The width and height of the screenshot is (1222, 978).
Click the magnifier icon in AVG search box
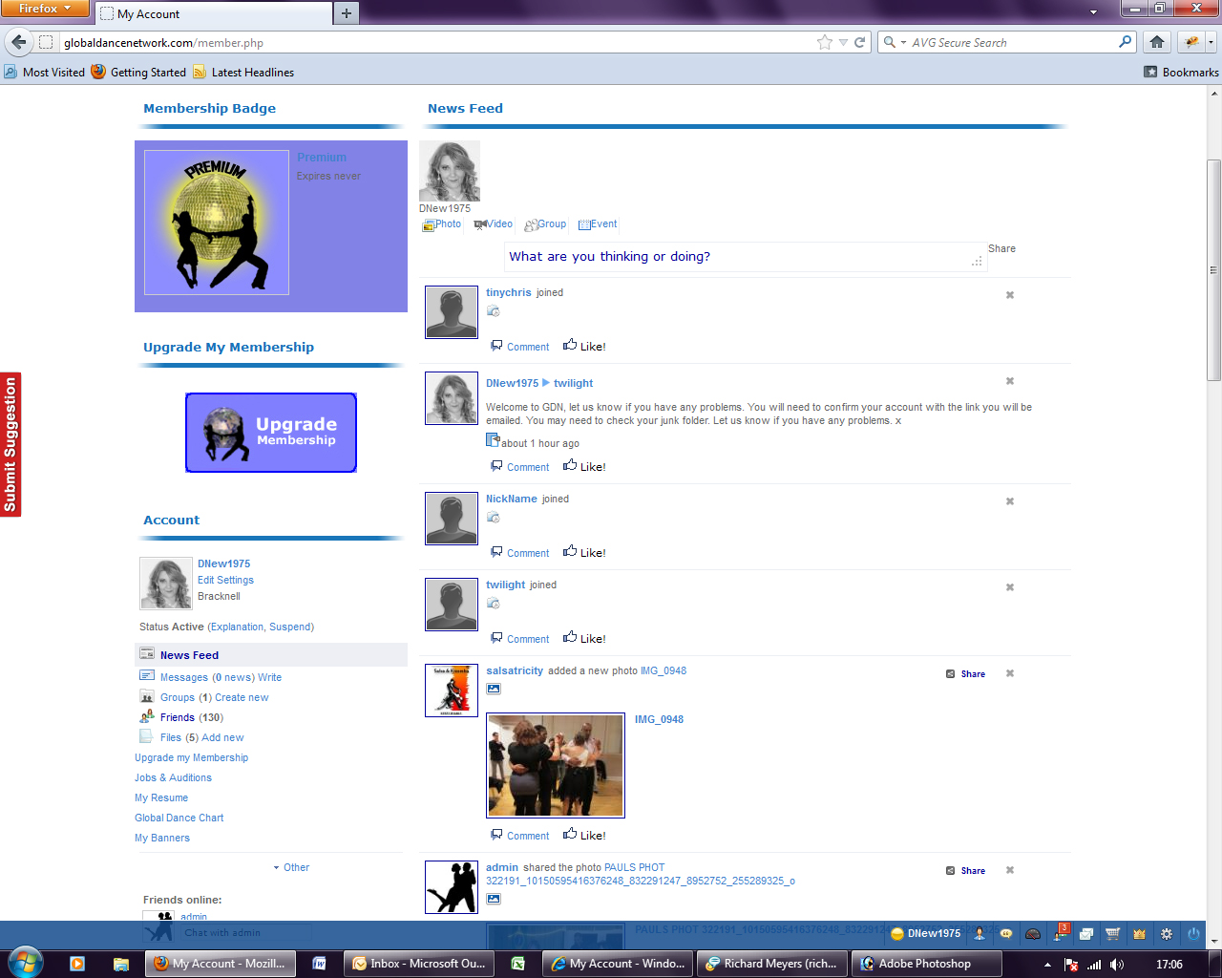(1126, 42)
